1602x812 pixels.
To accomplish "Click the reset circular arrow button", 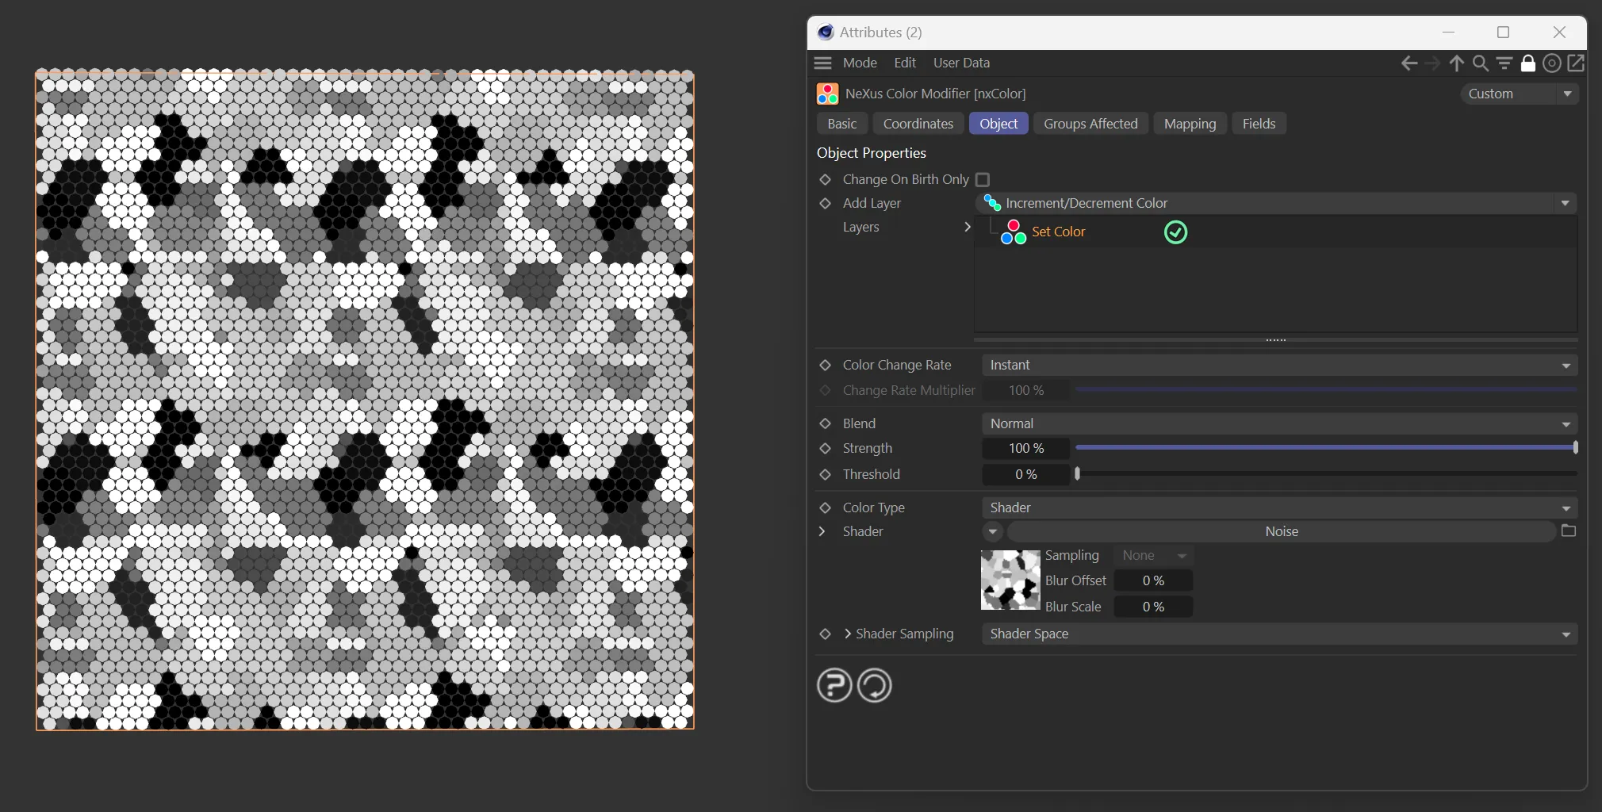I will coord(875,685).
